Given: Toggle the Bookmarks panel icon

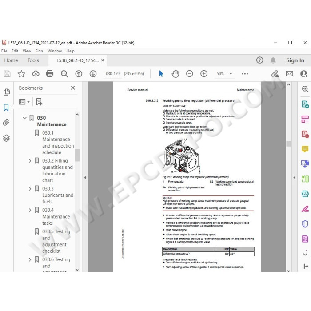Looking at the screenshot, I should (6, 108).
